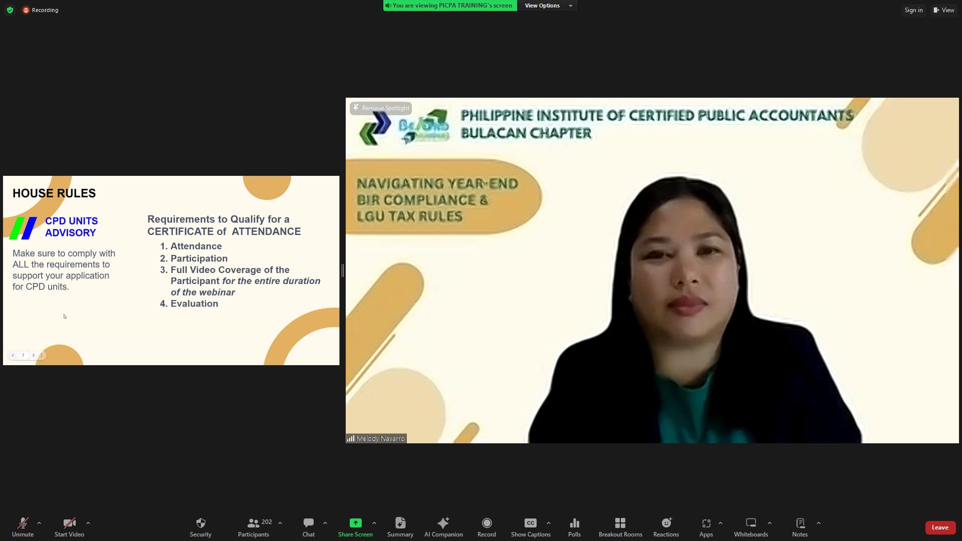This screenshot has width=962, height=541.
Task: Click CPD UNITS ADVISORY heading
Action: click(x=71, y=227)
